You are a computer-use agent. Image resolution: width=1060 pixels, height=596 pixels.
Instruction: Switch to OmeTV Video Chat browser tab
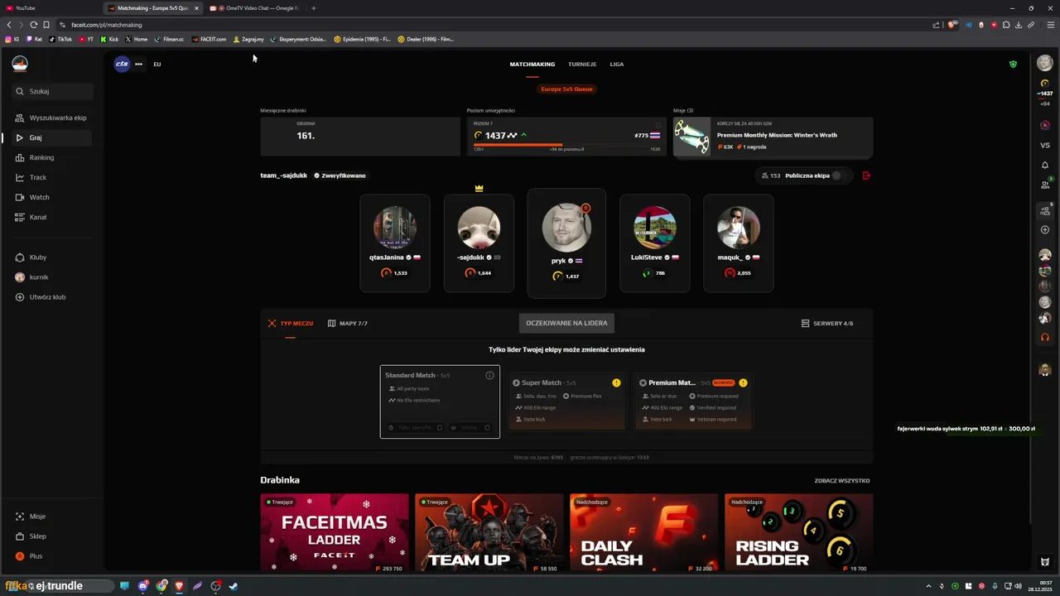256,8
